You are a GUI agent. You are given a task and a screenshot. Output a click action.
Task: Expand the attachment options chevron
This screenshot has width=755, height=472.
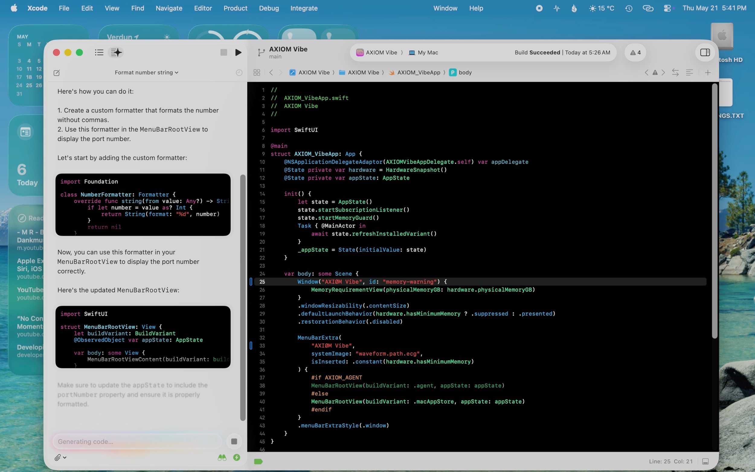[x=65, y=457]
